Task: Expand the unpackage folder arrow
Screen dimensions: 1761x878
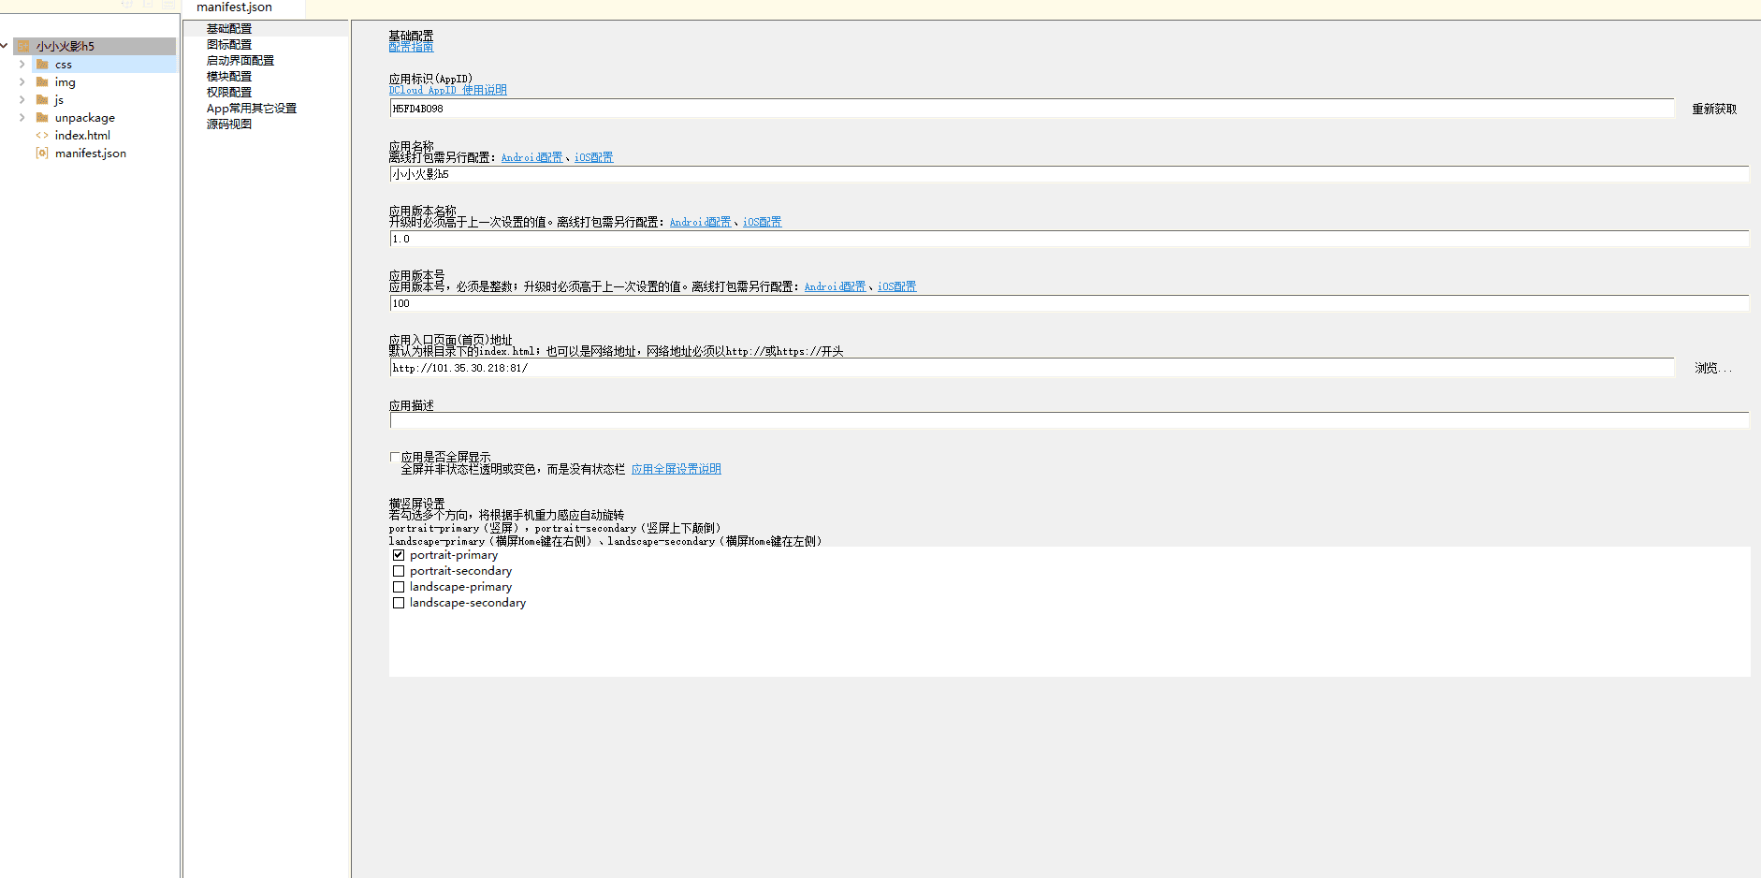Action: (22, 118)
